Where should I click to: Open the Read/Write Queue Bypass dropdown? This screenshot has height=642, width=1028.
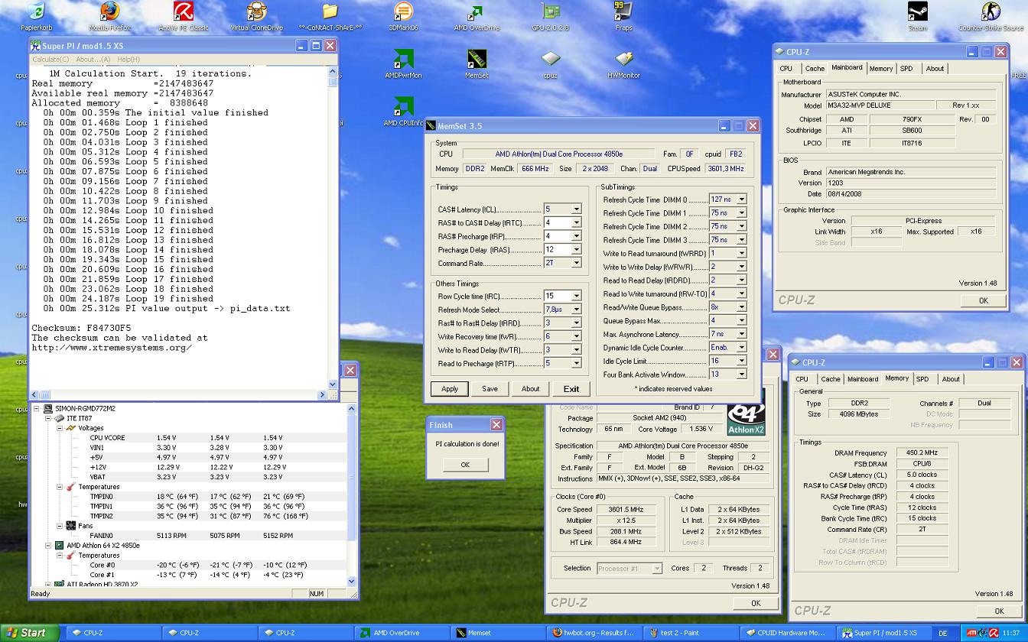click(x=741, y=306)
